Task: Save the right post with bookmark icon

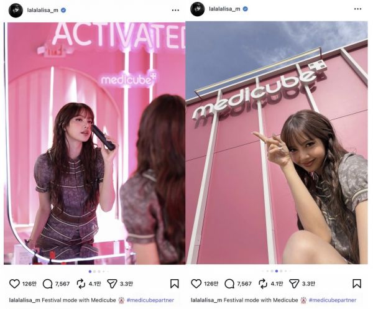Action: pos(357,284)
